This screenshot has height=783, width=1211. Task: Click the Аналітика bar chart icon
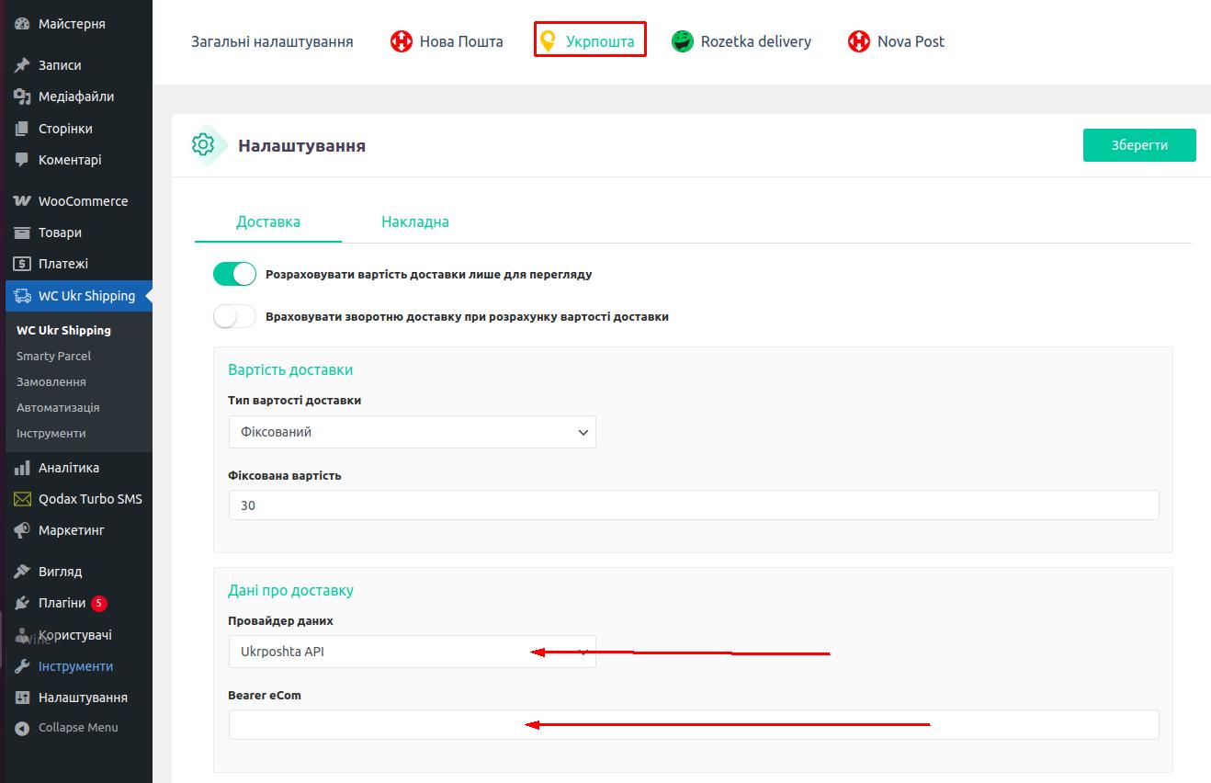[x=22, y=468]
